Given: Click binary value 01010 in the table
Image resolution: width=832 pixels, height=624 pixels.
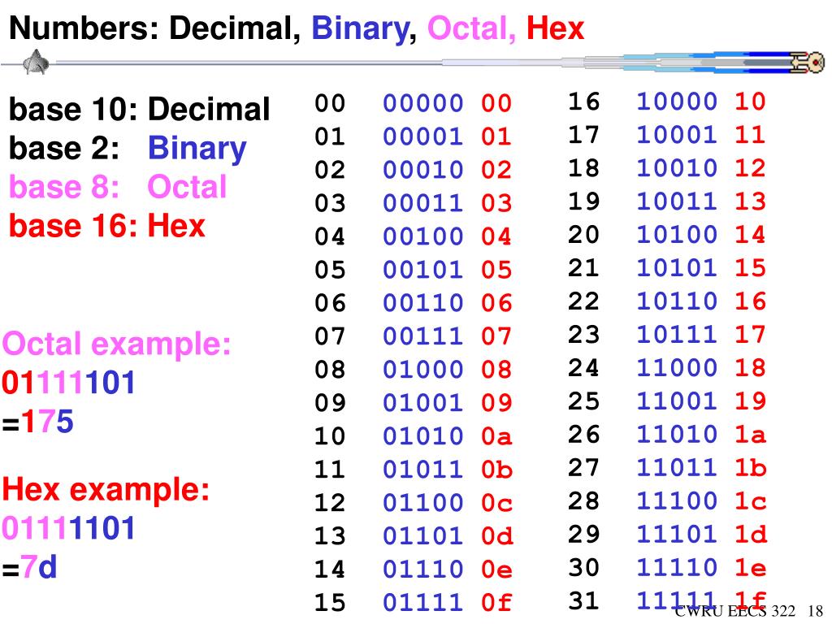Looking at the screenshot, I should coord(422,436).
